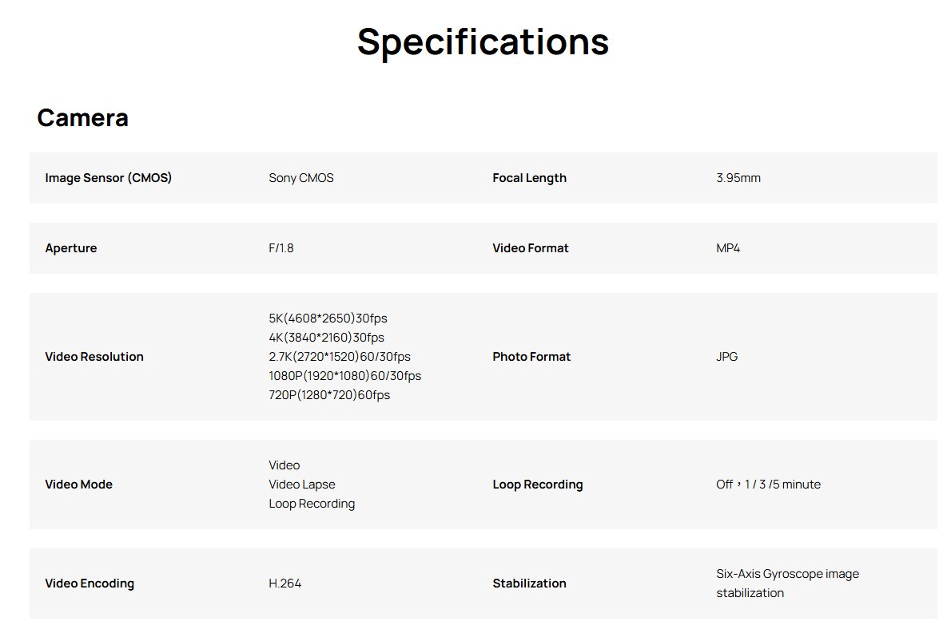Click the Video Lapse mode entry
This screenshot has width=947, height=625.
[302, 485]
